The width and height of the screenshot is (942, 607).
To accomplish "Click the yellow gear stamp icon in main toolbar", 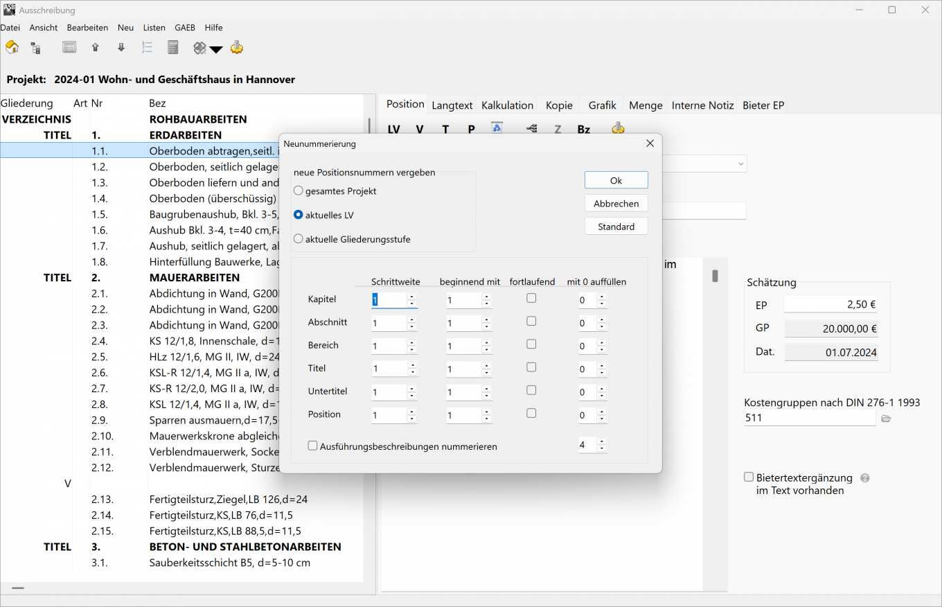I will [237, 47].
